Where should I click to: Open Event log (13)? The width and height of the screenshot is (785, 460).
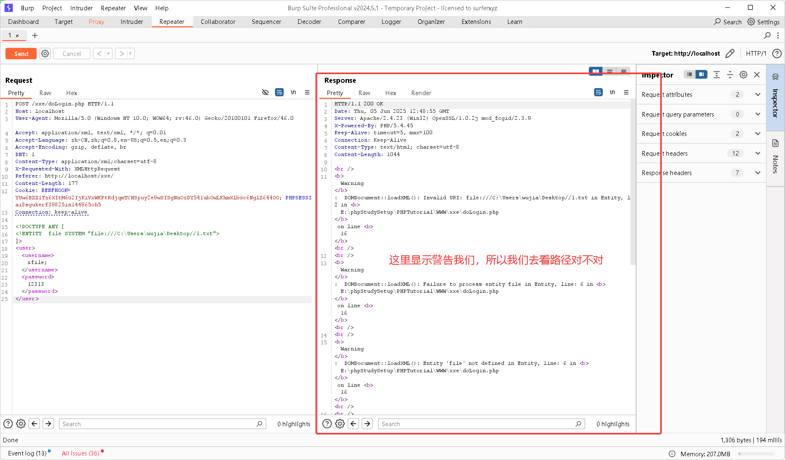(x=27, y=453)
